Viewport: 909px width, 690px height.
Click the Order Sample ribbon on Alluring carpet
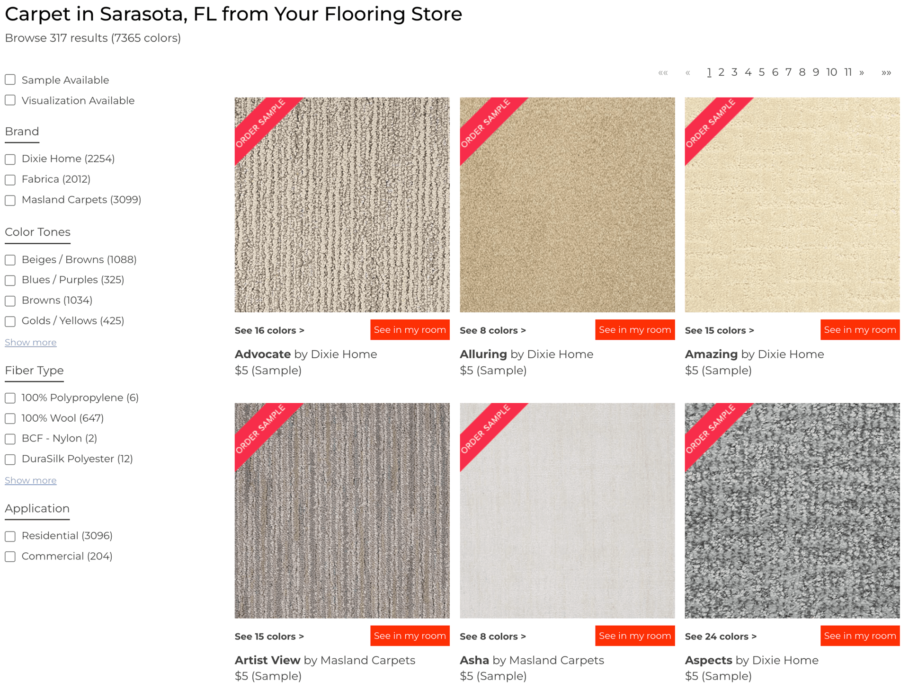click(x=486, y=124)
